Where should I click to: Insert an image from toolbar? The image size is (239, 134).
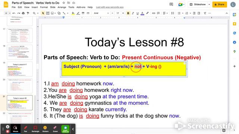point(52,13)
